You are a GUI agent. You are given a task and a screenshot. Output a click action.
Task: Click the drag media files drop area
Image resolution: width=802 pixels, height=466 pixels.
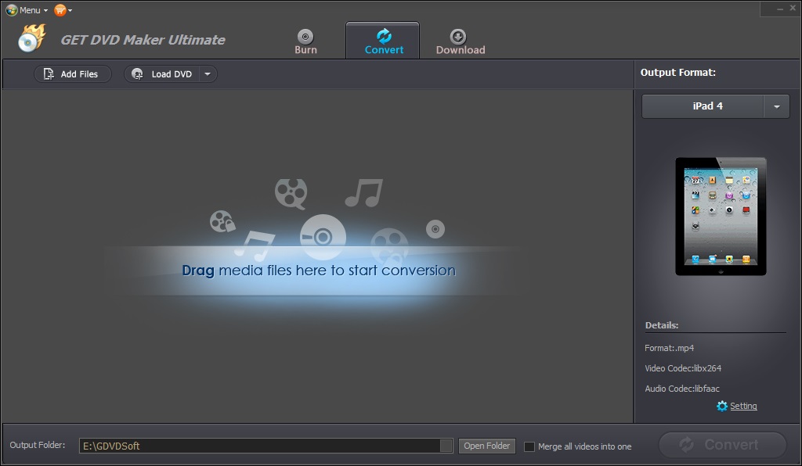click(x=318, y=271)
